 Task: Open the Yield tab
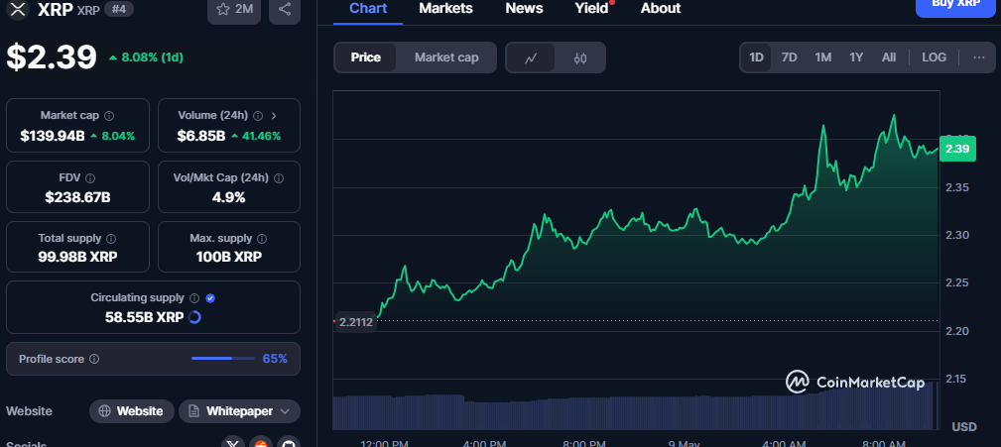[592, 9]
